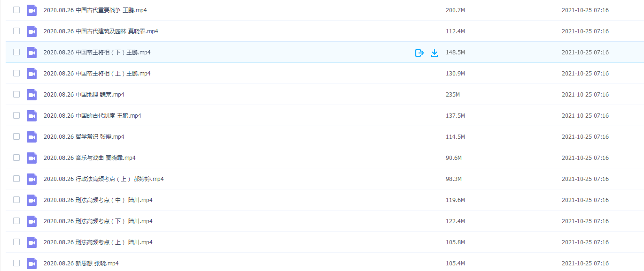Image resolution: width=644 pixels, height=271 pixels.
Task: Open file 刑法高频考点（上）陆川.mp4
Action: click(98, 242)
